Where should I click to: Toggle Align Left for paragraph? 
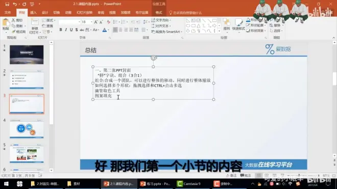115,30
